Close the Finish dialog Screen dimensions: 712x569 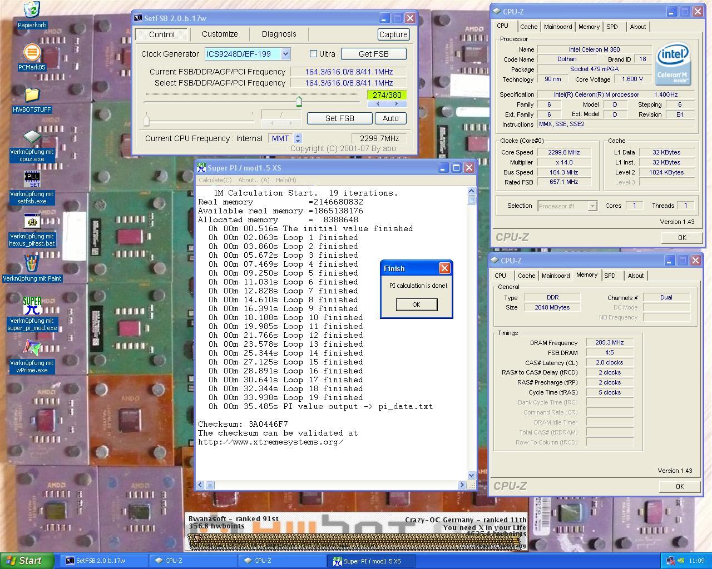(x=444, y=268)
